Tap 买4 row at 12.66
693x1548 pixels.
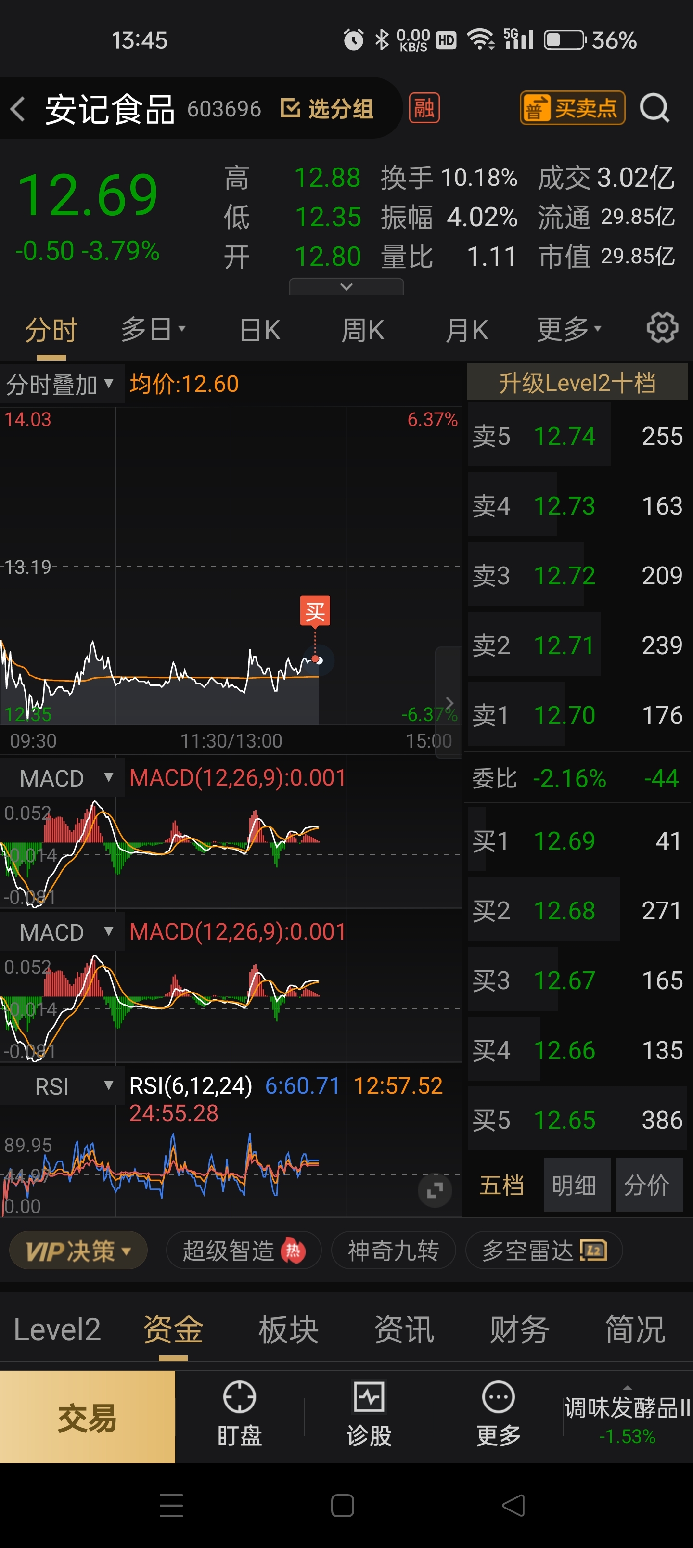[x=577, y=1050]
